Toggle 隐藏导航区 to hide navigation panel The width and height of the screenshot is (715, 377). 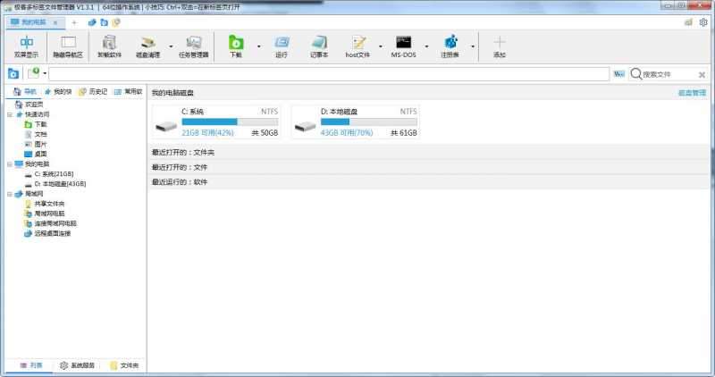click(68, 45)
